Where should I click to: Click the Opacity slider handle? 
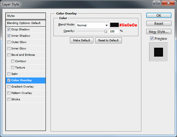[106, 31]
